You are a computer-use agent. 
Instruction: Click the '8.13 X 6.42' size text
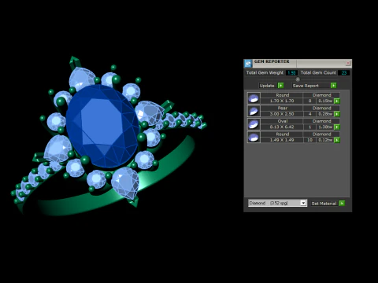click(x=282, y=127)
